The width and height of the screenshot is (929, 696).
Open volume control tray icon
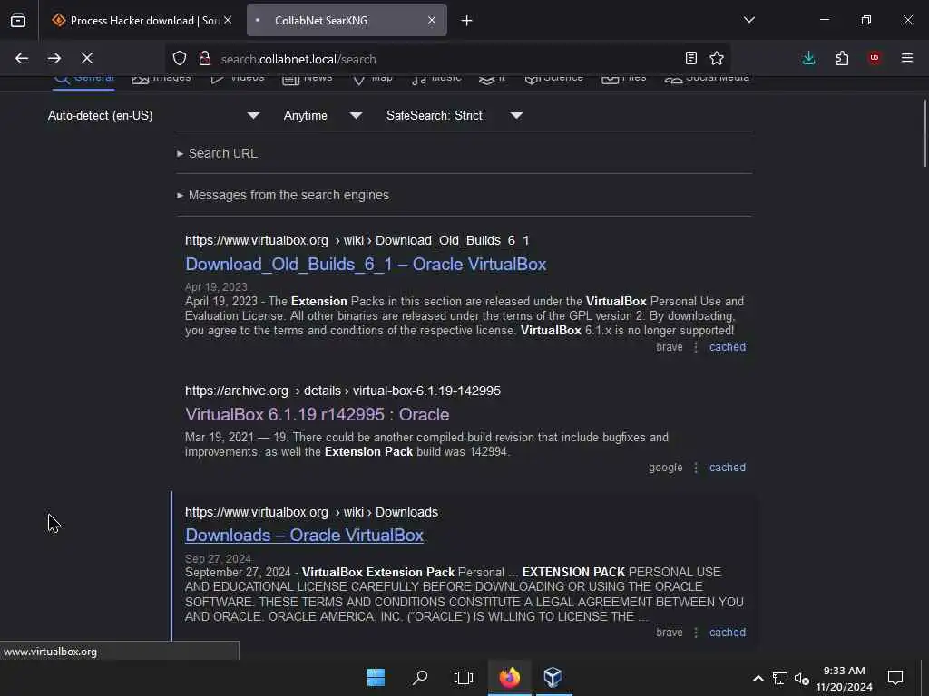point(801,678)
